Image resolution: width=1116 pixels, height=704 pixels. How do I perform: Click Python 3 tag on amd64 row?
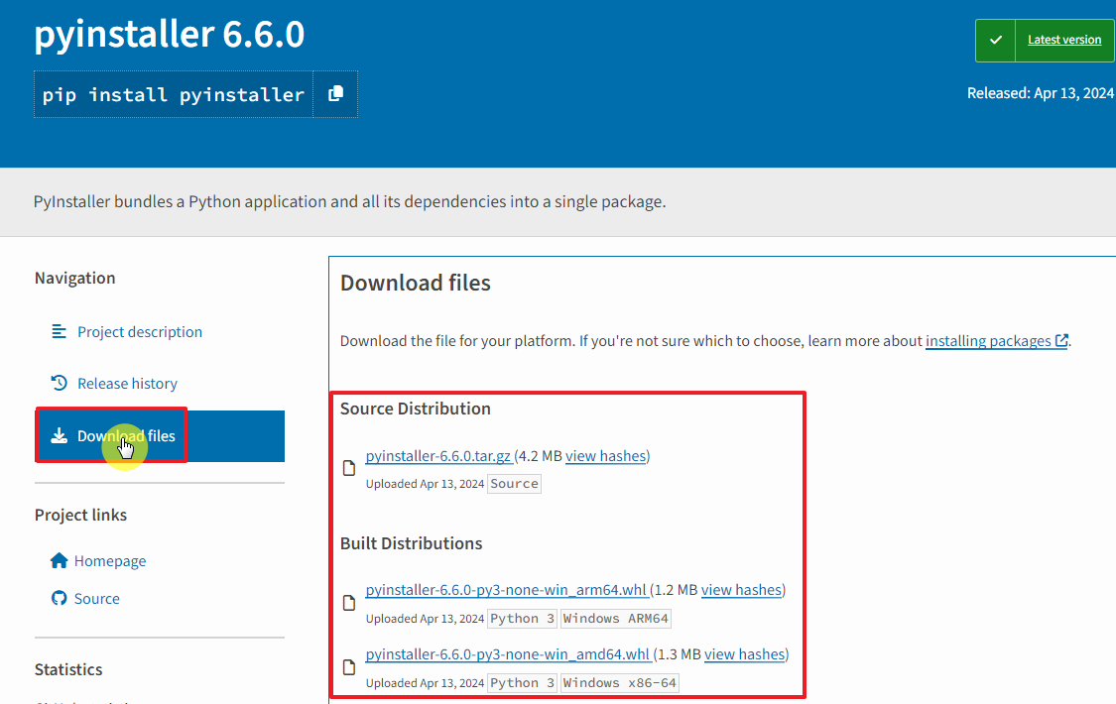pyautogui.click(x=523, y=682)
